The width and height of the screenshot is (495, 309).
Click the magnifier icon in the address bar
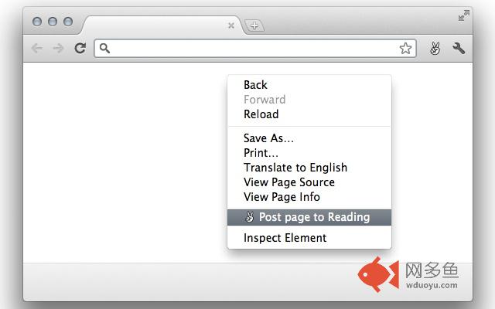[x=105, y=49]
